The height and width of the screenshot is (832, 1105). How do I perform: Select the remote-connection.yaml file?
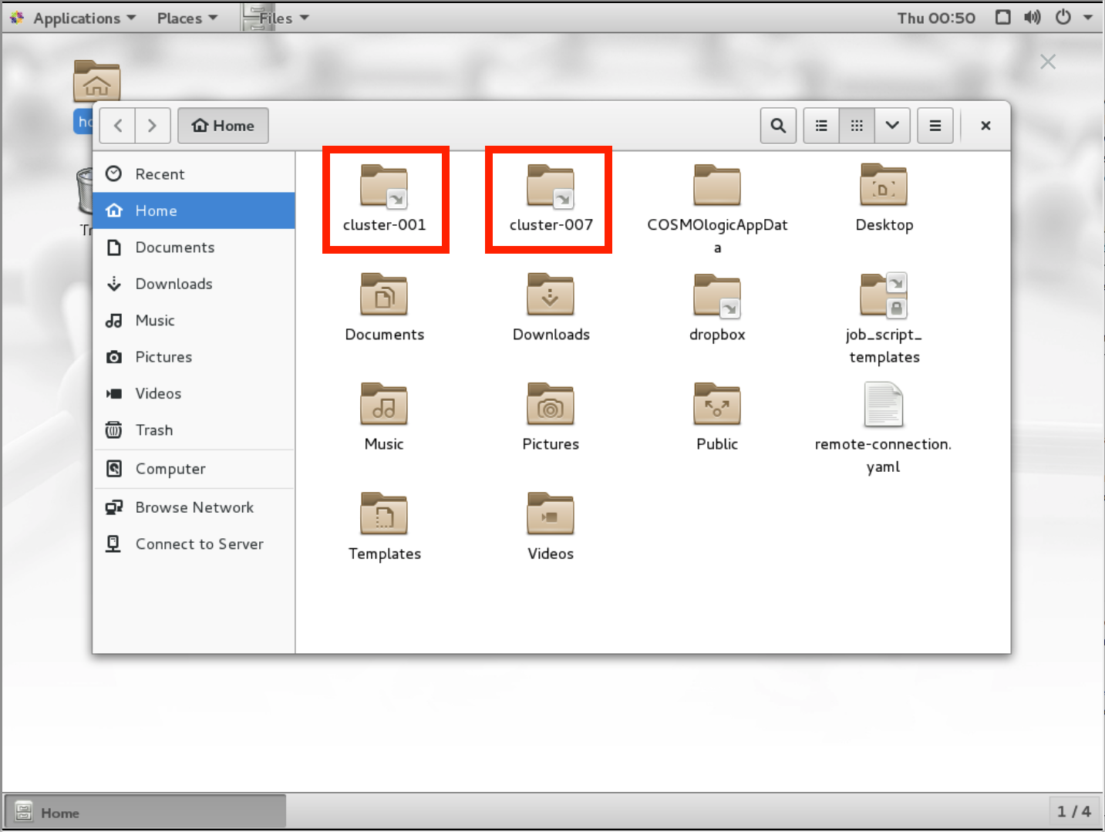(x=883, y=406)
